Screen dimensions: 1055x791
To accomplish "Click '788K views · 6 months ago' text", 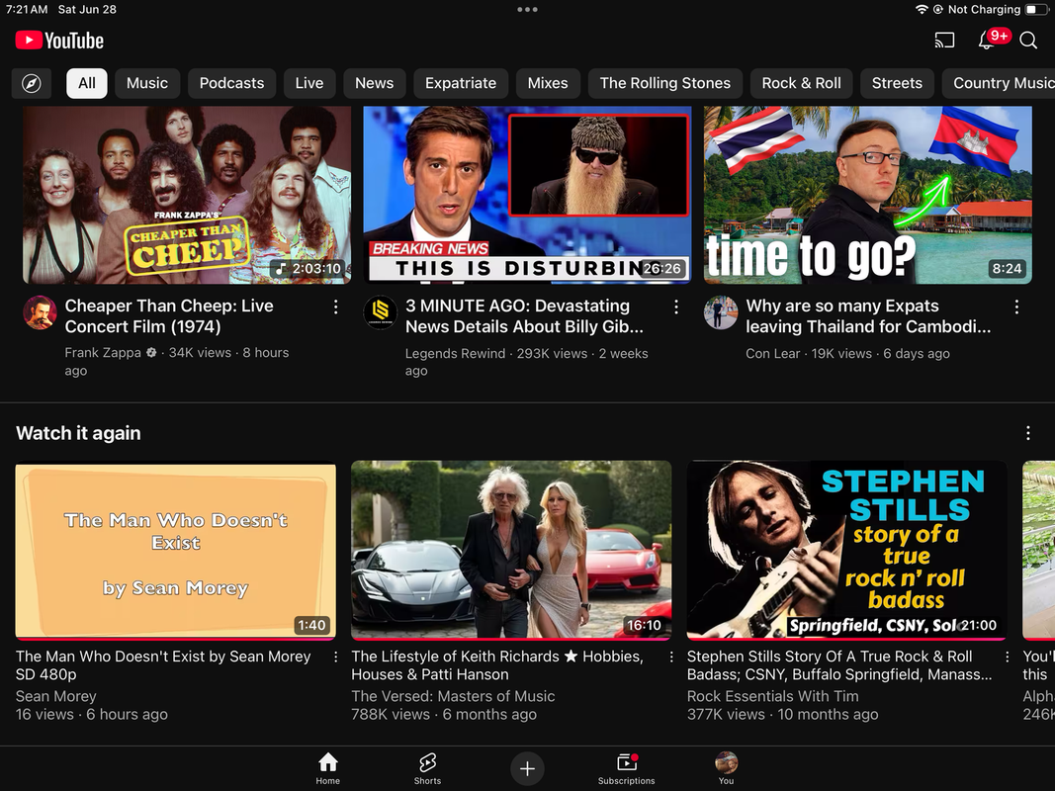I will [x=444, y=714].
